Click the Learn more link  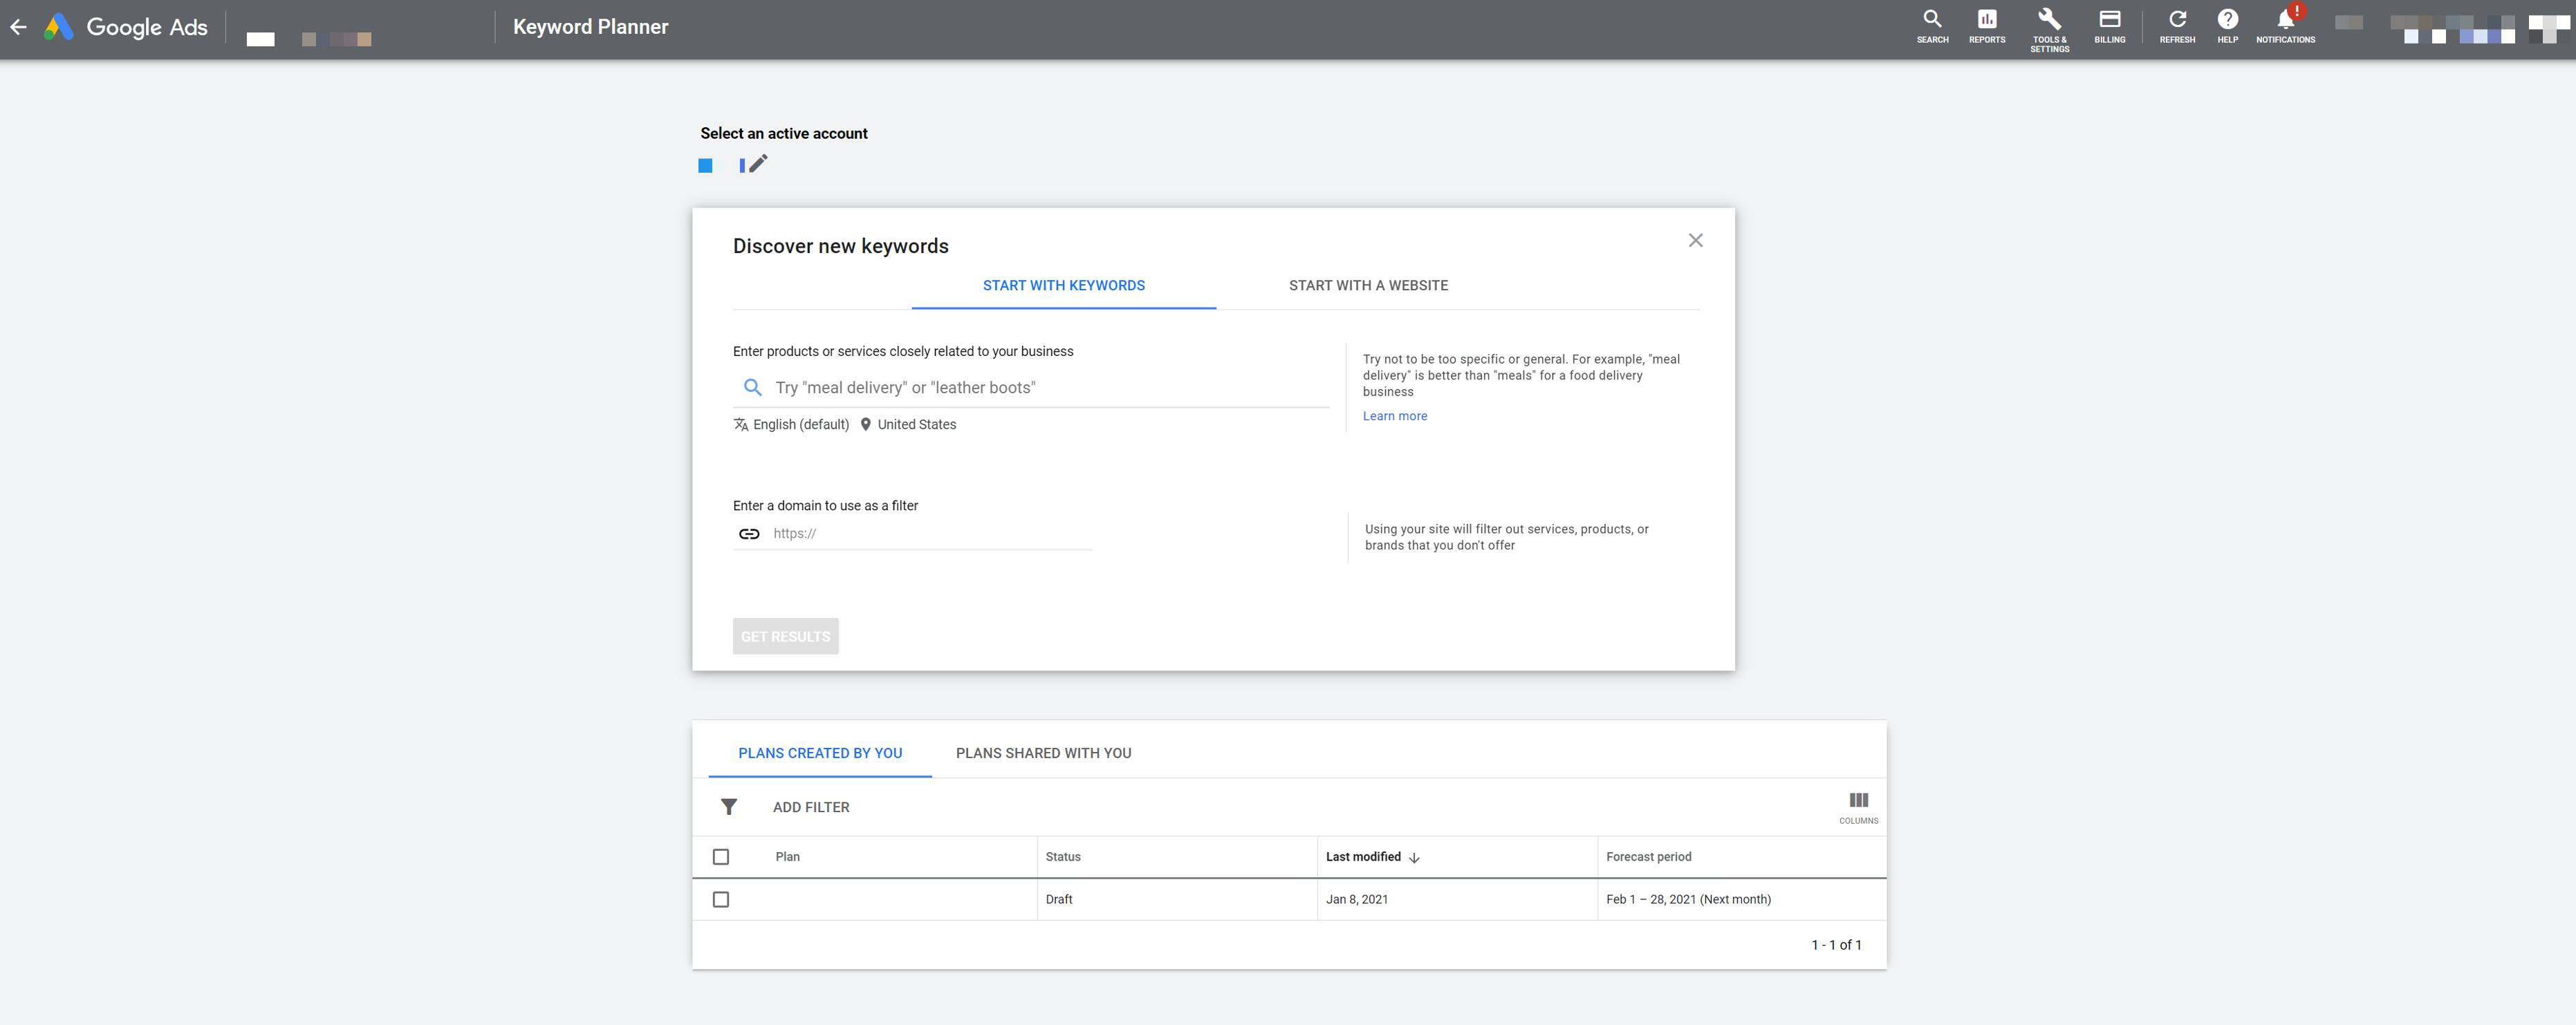(x=1395, y=415)
